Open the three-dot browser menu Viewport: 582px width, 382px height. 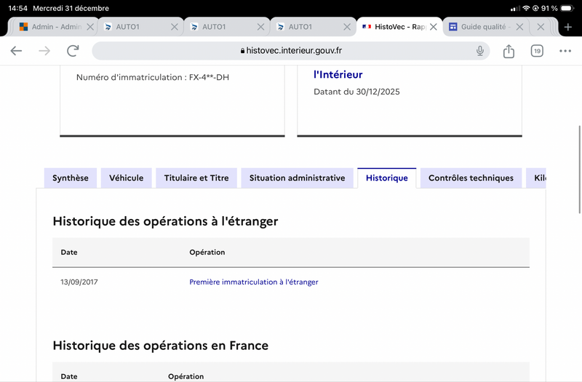coord(565,51)
